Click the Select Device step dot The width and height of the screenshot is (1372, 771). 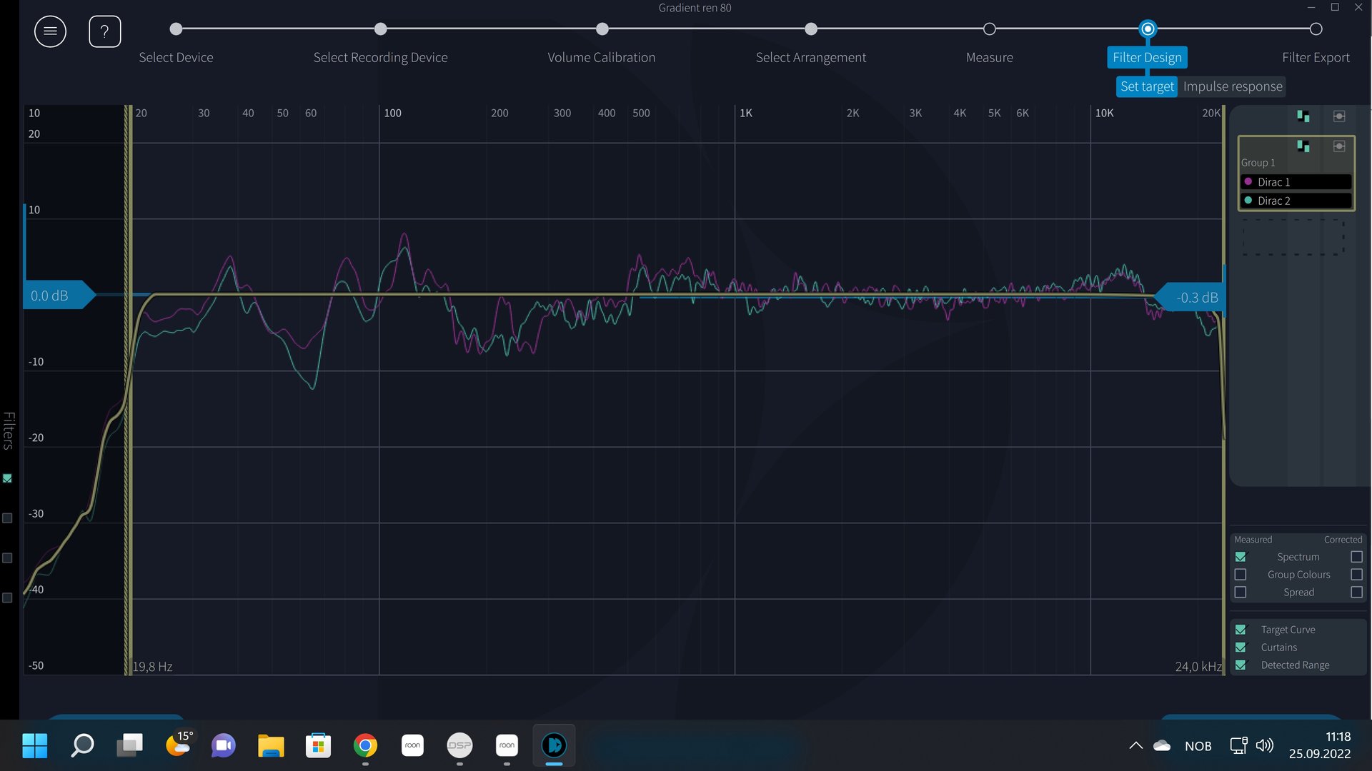click(x=176, y=29)
